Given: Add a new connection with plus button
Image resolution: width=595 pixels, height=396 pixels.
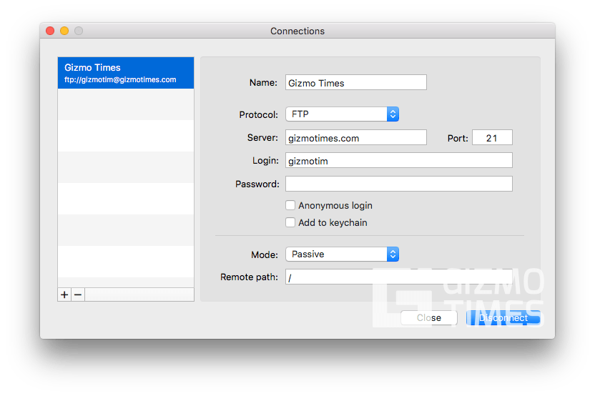Looking at the screenshot, I should pos(64,294).
